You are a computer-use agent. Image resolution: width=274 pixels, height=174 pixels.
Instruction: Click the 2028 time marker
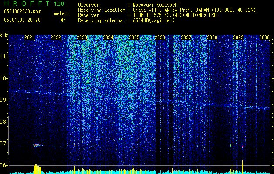(x=212, y=37)
